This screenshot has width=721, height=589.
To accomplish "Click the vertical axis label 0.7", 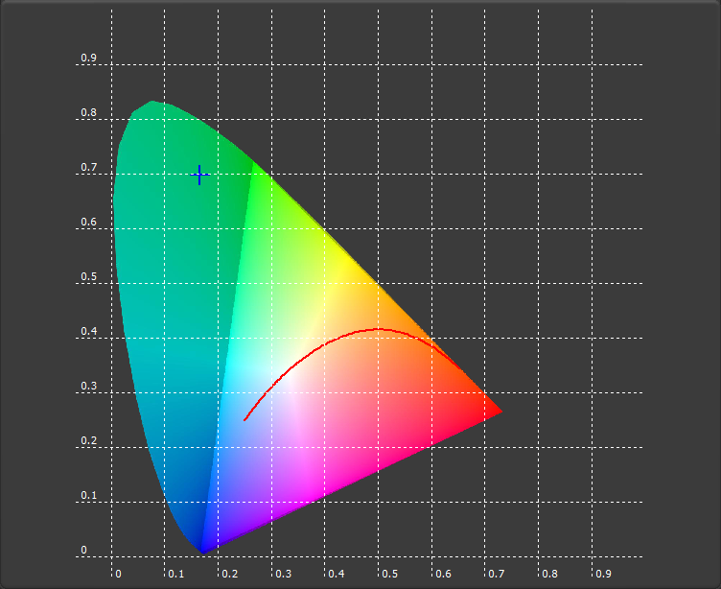I will [89, 168].
